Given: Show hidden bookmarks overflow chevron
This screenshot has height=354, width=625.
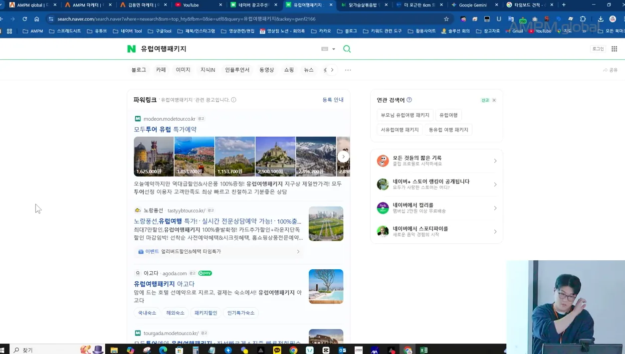Looking at the screenshot, I should 584,31.
